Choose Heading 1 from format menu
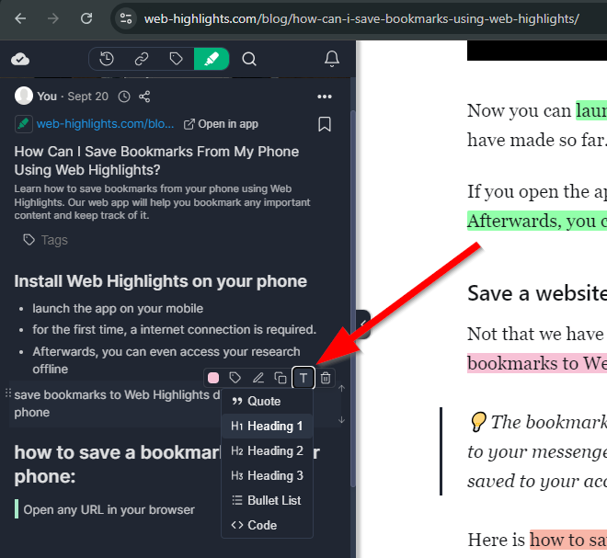Screen dimensions: 607x558 pos(267,426)
